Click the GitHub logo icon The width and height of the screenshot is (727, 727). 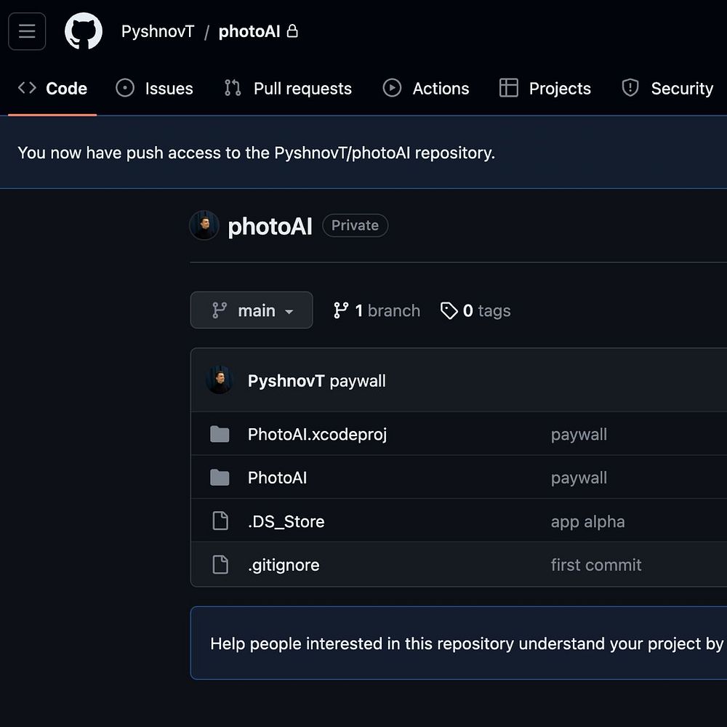click(x=84, y=31)
